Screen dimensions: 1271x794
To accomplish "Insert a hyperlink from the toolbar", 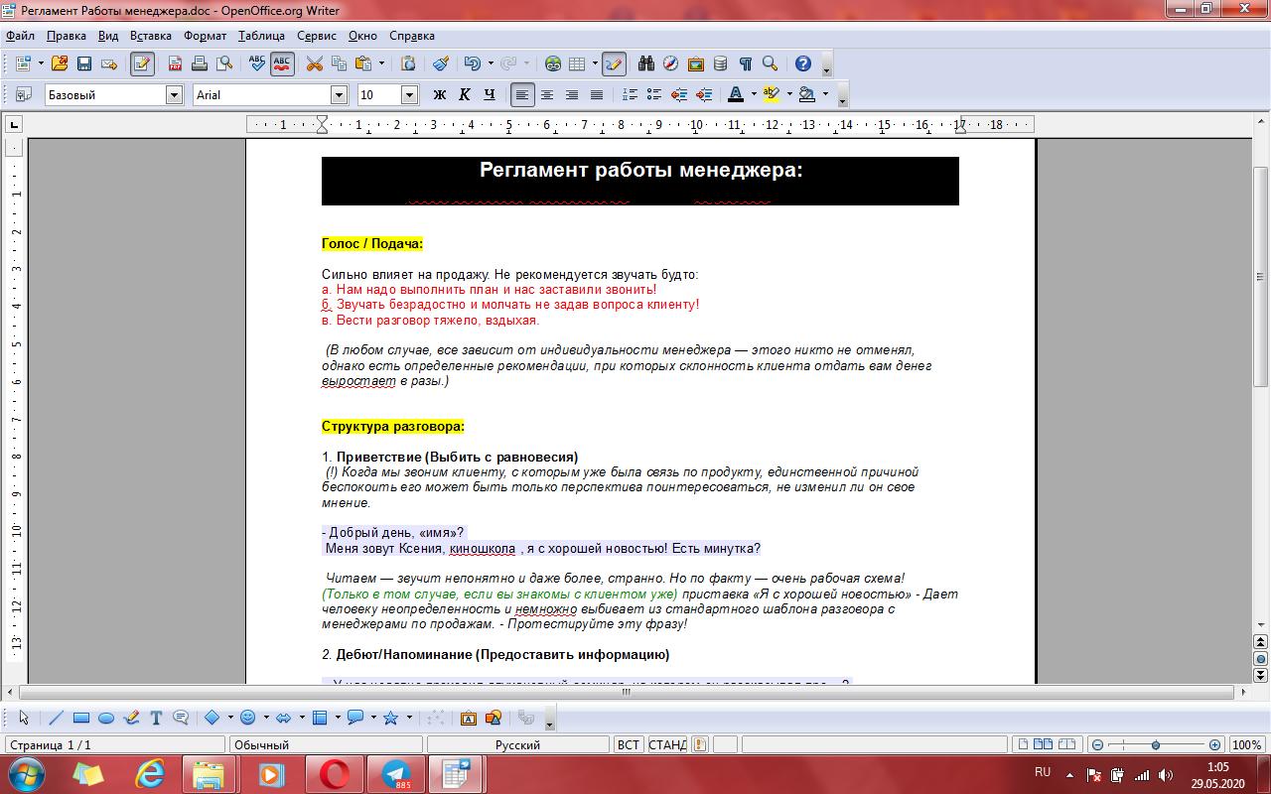I will (553, 64).
